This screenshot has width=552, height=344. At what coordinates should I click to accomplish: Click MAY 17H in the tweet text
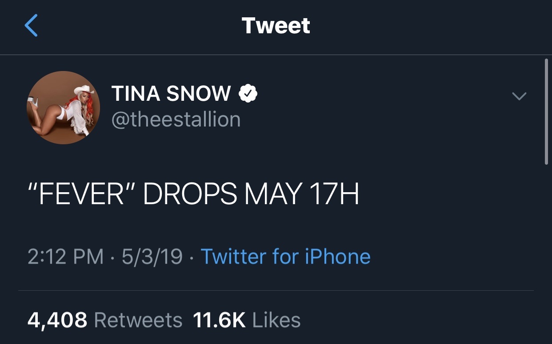(301, 194)
